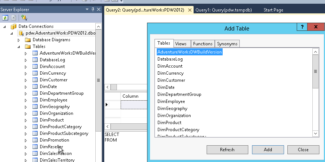This screenshot has width=325, height=162.
Task: Click table icon beside DimGeography in tree
Action: 35,107
